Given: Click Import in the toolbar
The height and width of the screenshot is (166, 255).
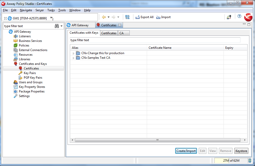Looking at the screenshot, I should click(x=163, y=17).
